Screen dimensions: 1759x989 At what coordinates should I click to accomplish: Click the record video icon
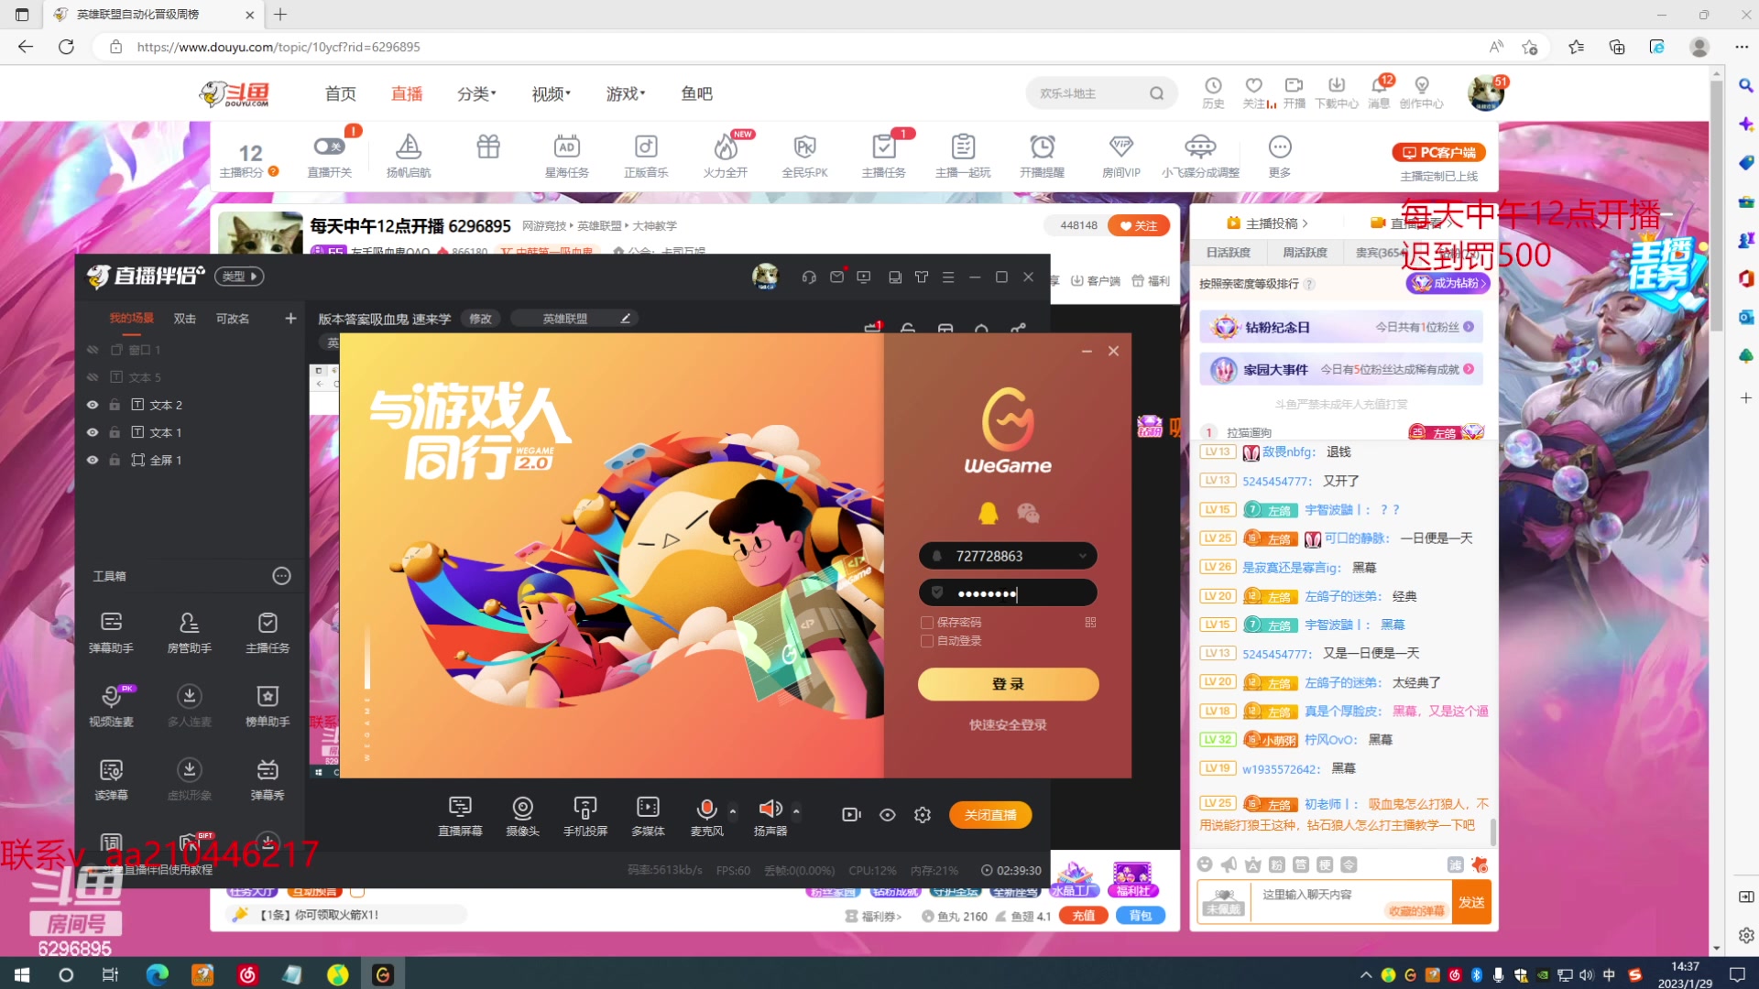[x=851, y=815]
